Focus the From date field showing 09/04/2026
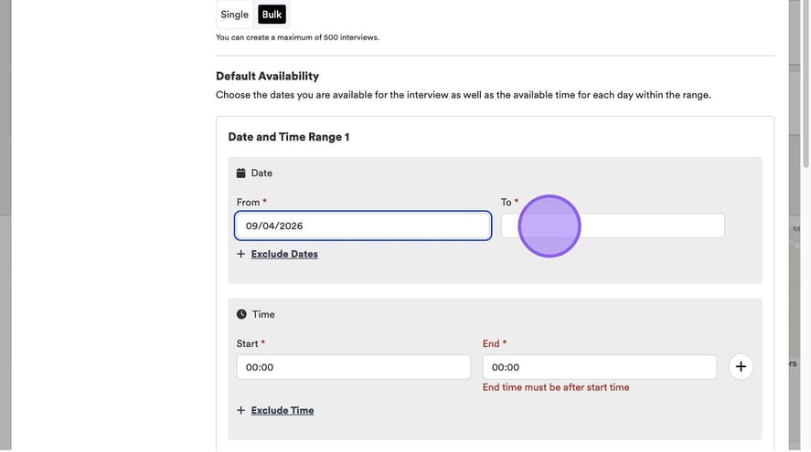811x452 pixels. pos(363,226)
